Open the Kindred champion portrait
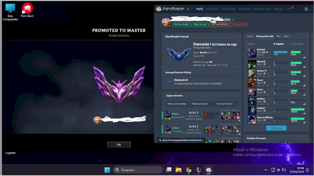Viewport: 314px width, 176px height. point(252,111)
